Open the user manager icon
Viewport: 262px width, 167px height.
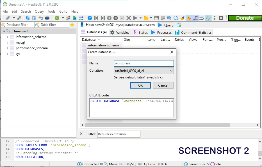point(68,18)
